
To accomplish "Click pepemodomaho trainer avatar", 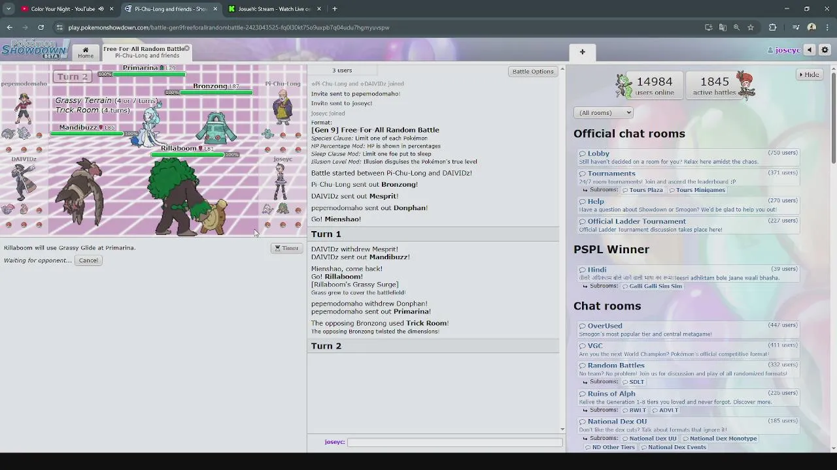I will tap(24, 108).
